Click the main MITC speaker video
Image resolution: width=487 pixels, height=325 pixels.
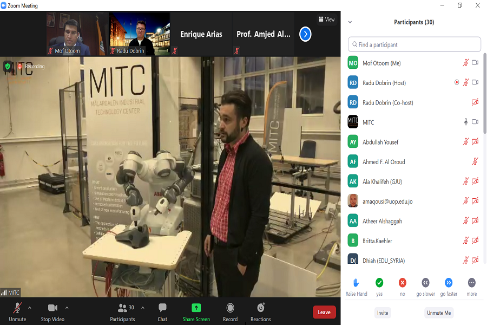[170, 177]
